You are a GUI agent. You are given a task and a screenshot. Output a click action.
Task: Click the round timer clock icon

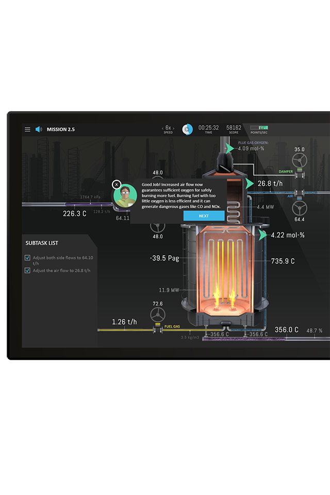pos(188,129)
